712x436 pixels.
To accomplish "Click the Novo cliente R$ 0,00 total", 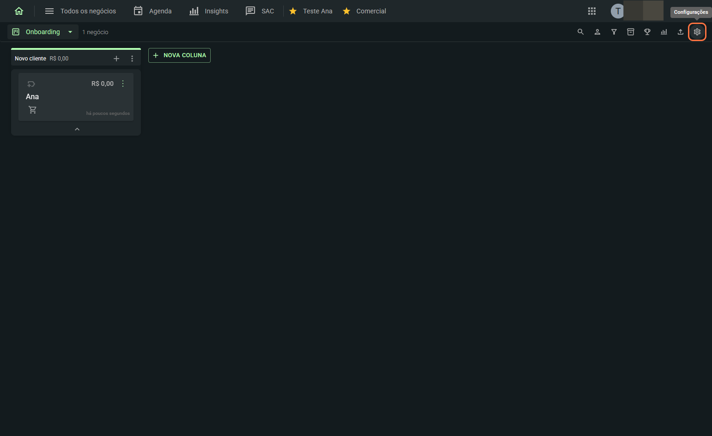I will tap(59, 59).
